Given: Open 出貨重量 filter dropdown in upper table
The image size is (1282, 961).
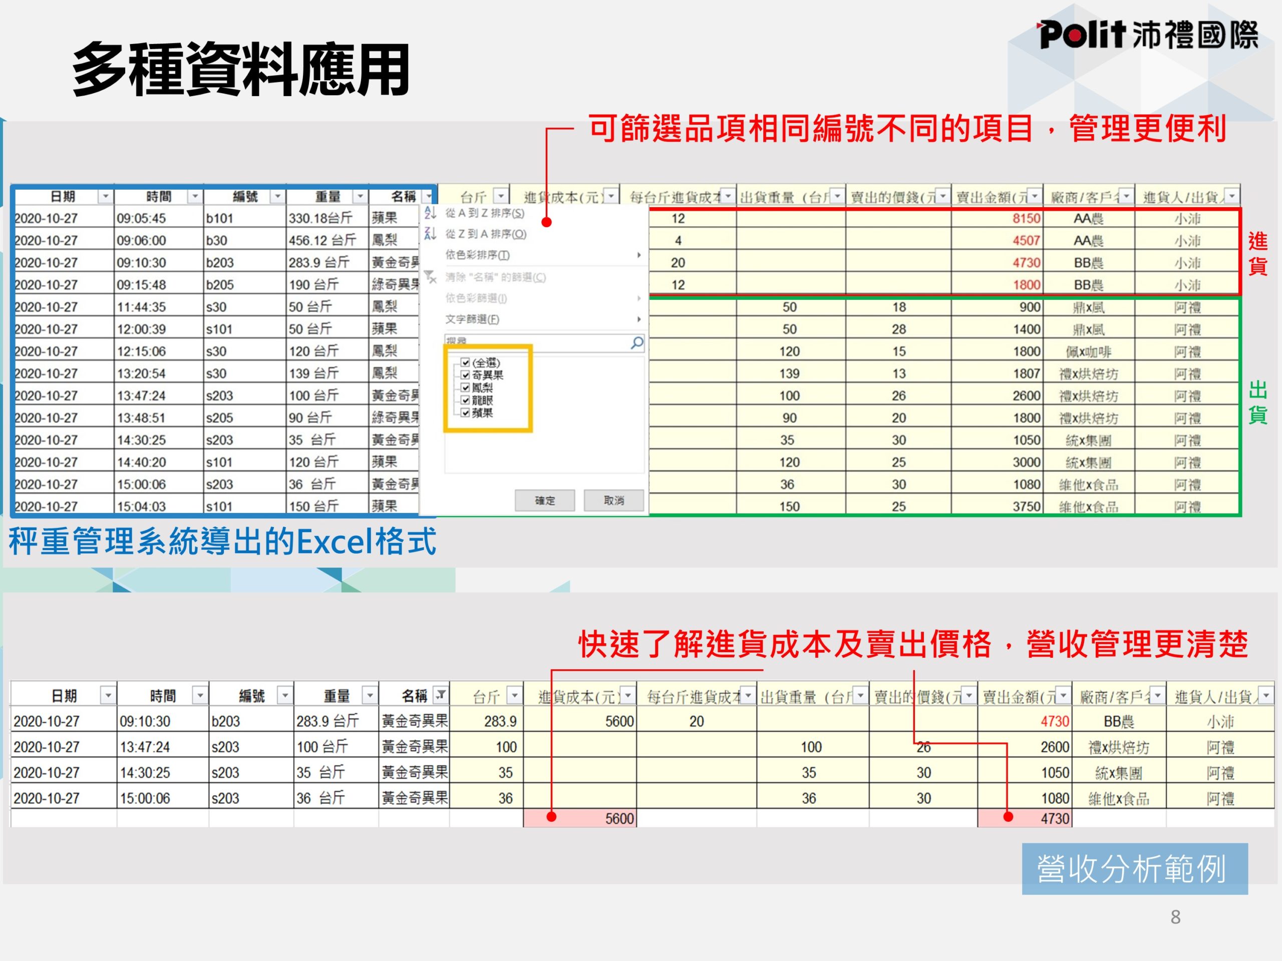Looking at the screenshot, I should (837, 196).
